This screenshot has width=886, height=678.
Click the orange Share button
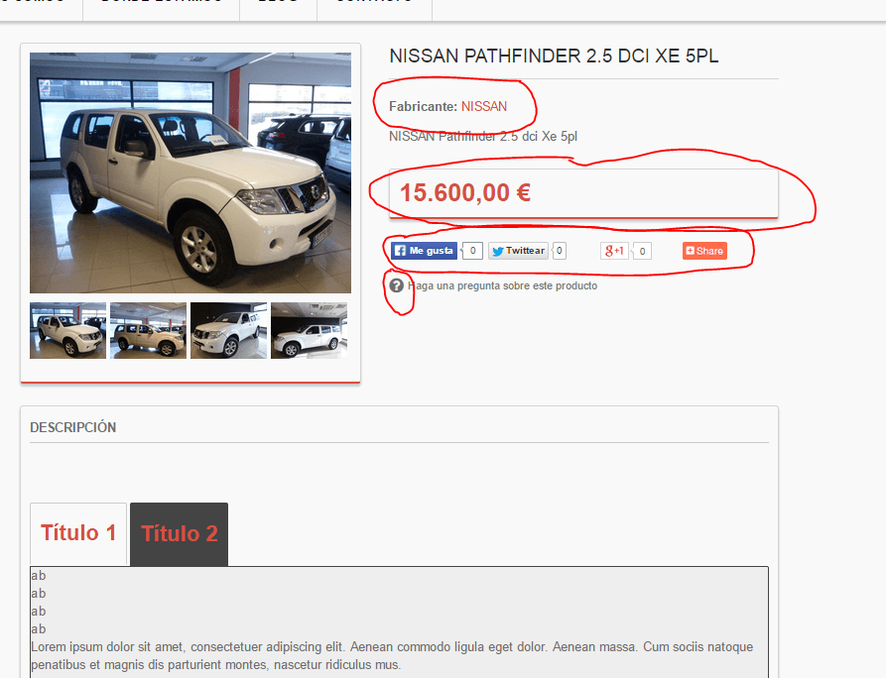pyautogui.click(x=704, y=251)
